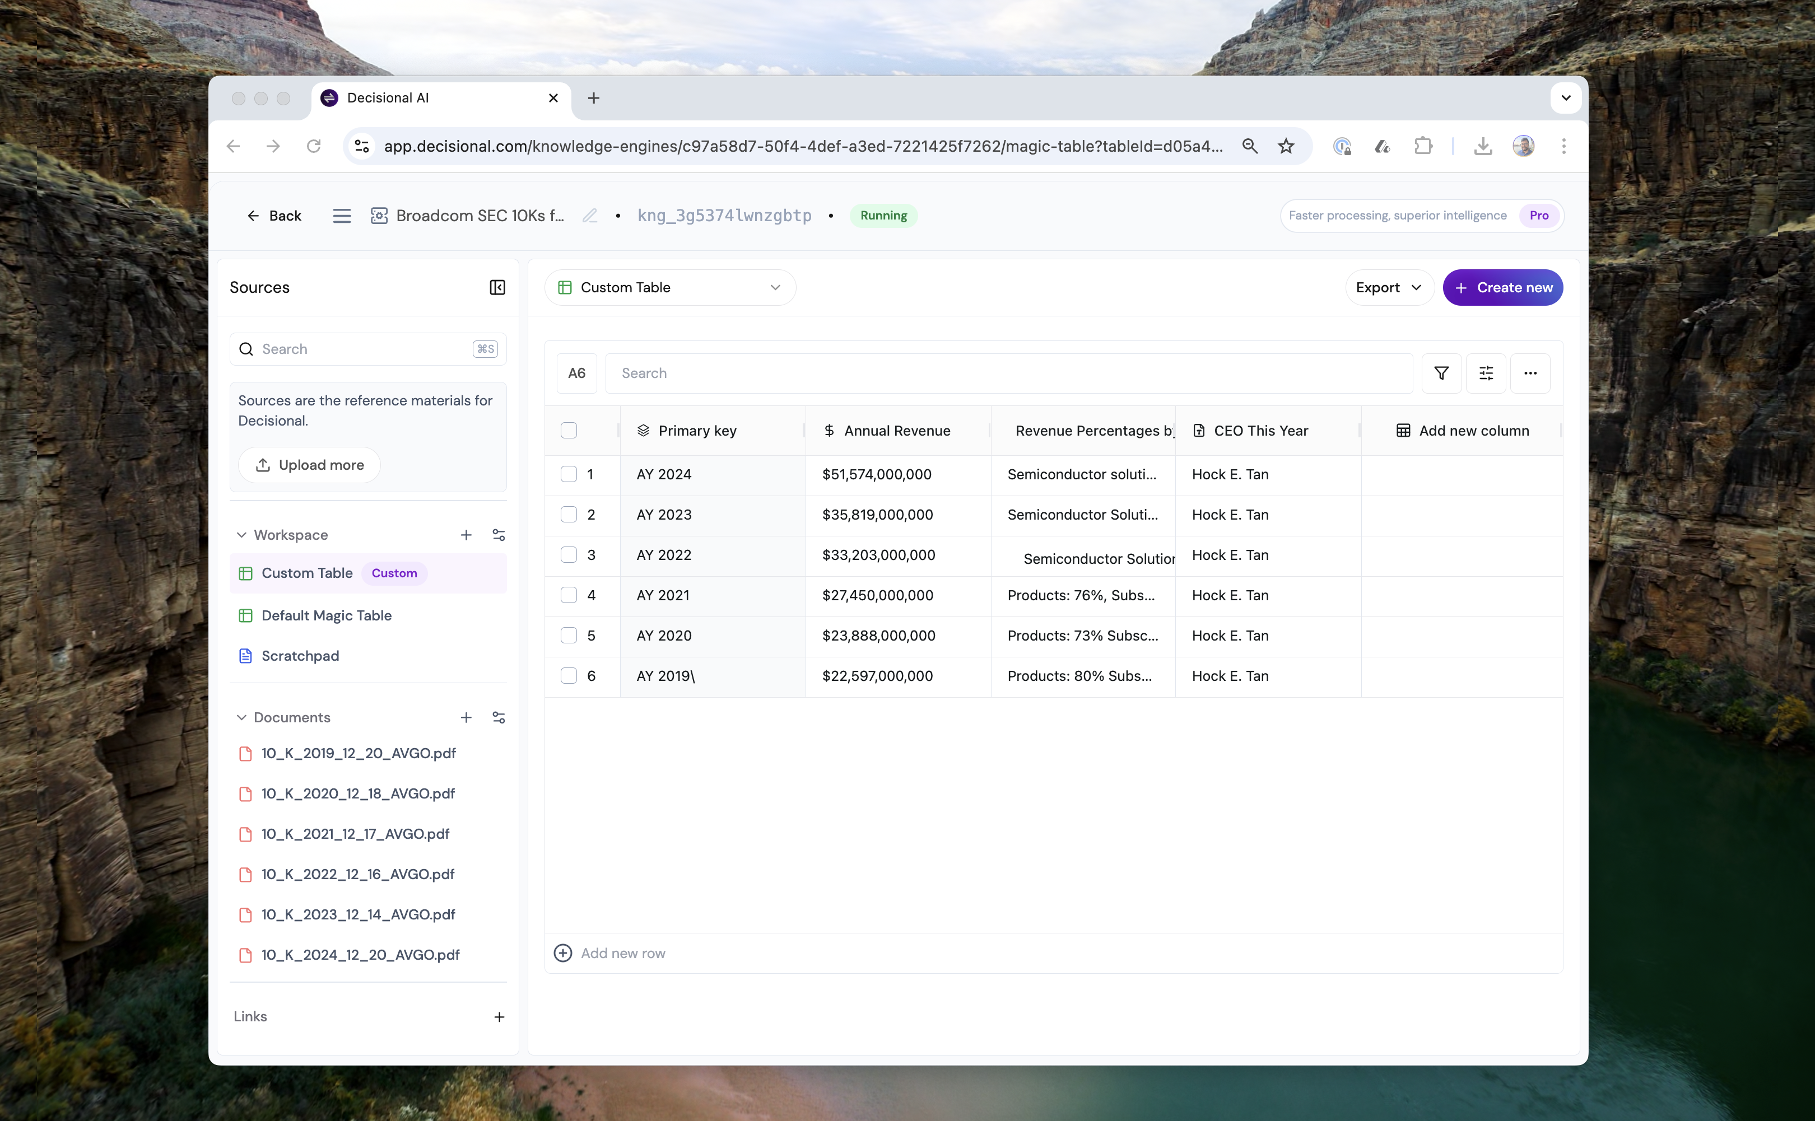Toggle the select-all rows checkbox
Viewport: 1815px width, 1121px height.
coord(569,431)
